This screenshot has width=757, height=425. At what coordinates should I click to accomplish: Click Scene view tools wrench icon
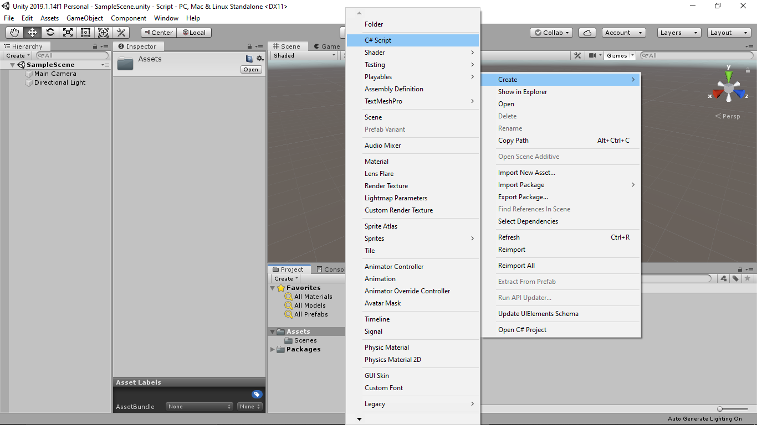[577, 55]
